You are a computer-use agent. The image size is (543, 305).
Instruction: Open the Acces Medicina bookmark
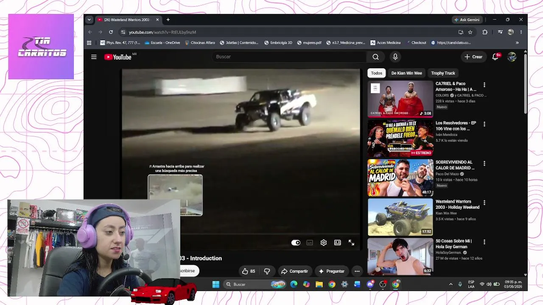coord(386,43)
